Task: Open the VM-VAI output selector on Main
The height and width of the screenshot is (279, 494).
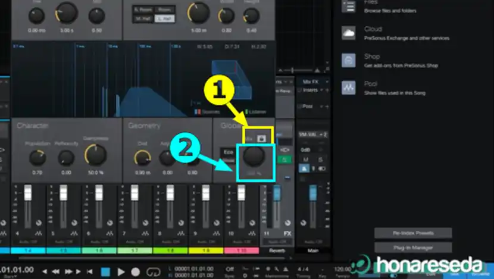Action: pyautogui.click(x=313, y=134)
